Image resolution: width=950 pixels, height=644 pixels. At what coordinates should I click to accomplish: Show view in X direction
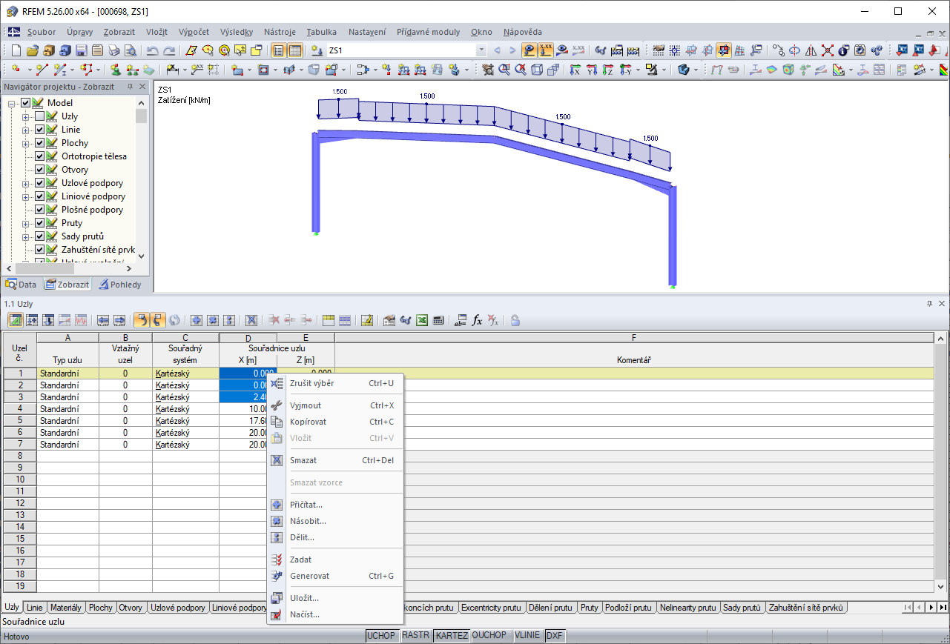coord(575,70)
